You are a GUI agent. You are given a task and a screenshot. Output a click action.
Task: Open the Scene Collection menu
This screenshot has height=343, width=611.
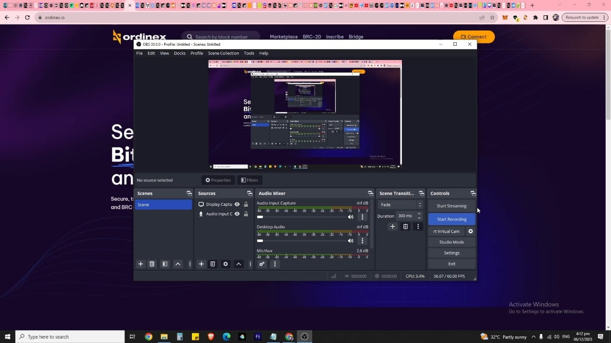click(x=223, y=53)
